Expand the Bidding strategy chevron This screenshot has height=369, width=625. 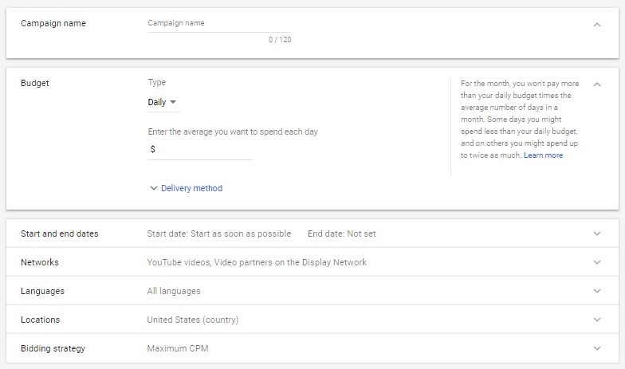[x=597, y=348]
